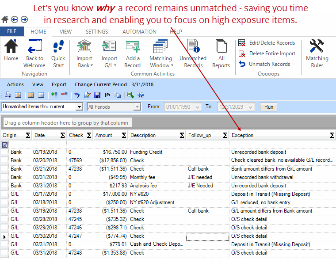336x259 pixels.
Task: Open the All Periods dropdown
Action: 137,107
